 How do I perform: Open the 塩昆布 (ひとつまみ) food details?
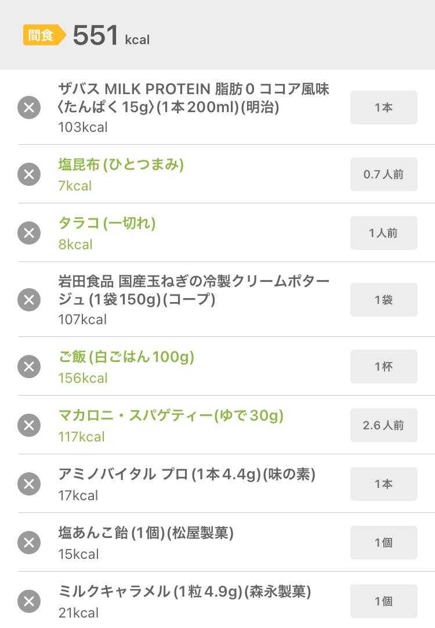point(121,165)
